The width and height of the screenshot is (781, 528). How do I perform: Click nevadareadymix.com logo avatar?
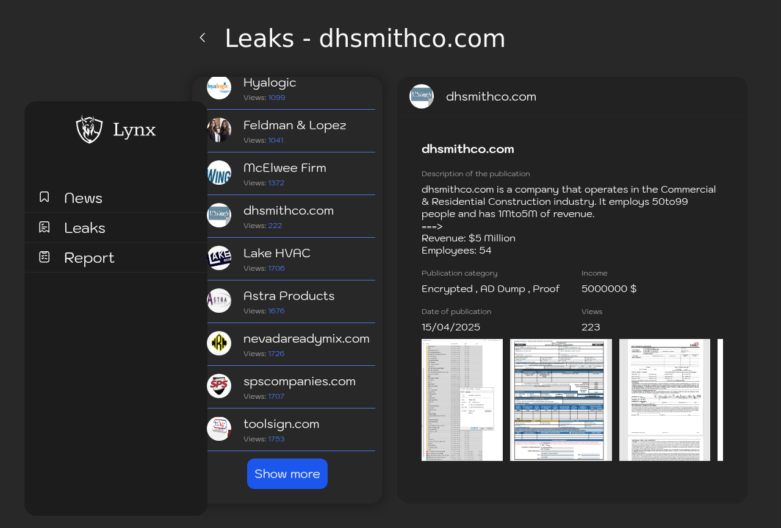(x=219, y=343)
